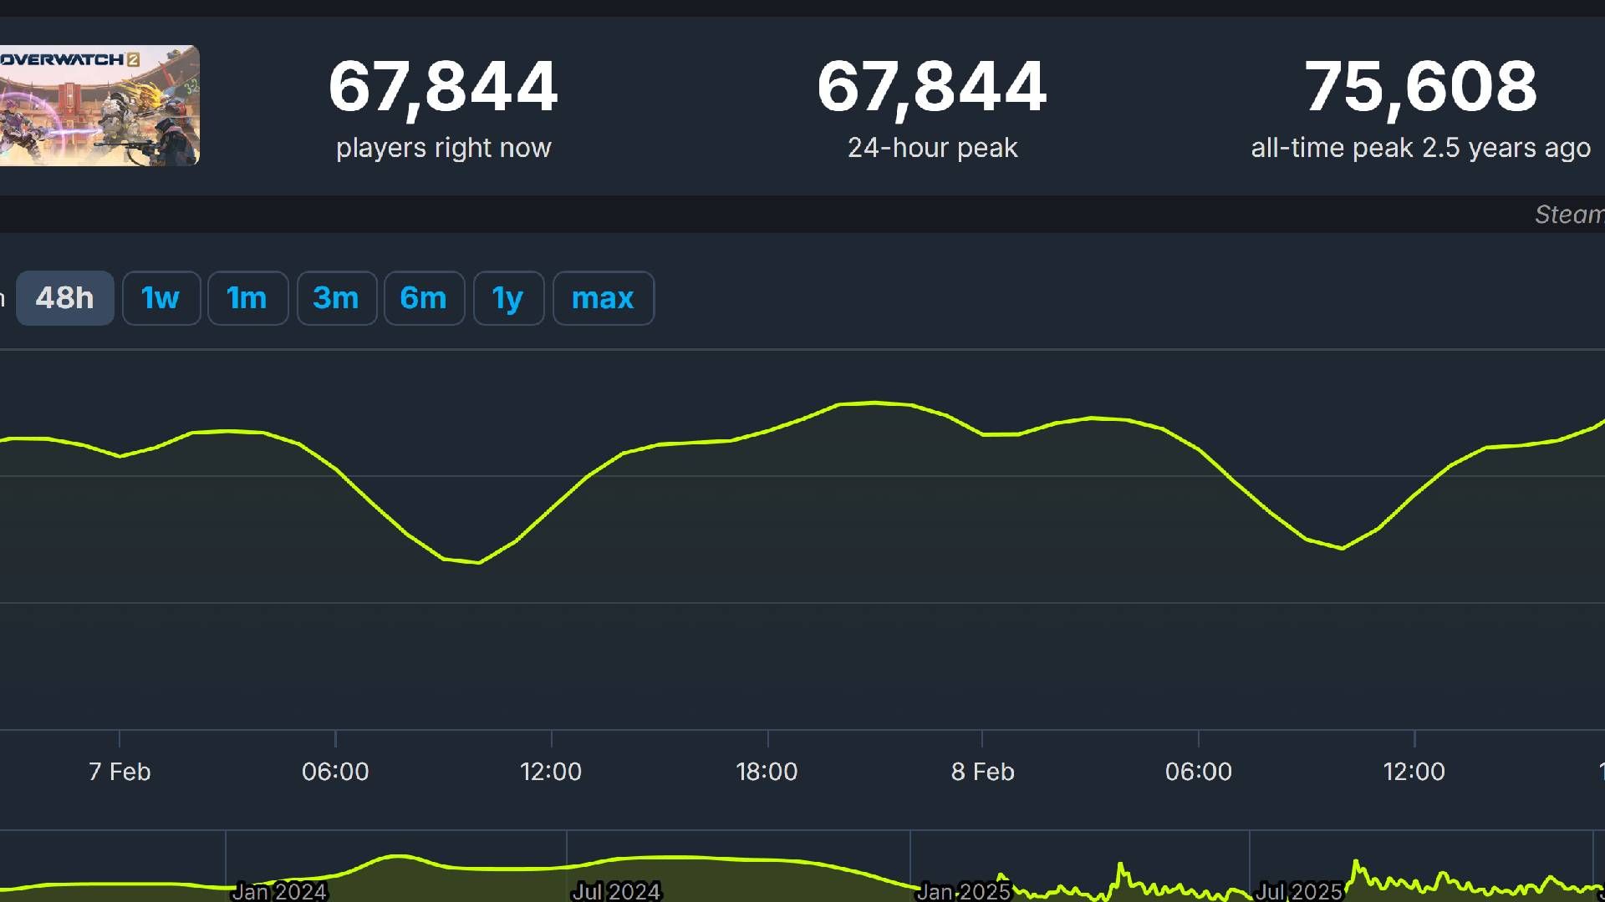Click Jan 2024 on the navigator timeline
Viewport: 1605px width, 902px height.
[279, 891]
